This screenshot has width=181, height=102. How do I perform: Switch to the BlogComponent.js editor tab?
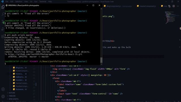pos(118,6)
